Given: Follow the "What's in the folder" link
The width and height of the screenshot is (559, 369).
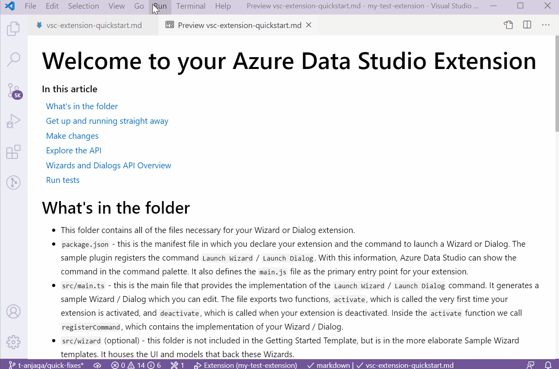Looking at the screenshot, I should tap(82, 106).
